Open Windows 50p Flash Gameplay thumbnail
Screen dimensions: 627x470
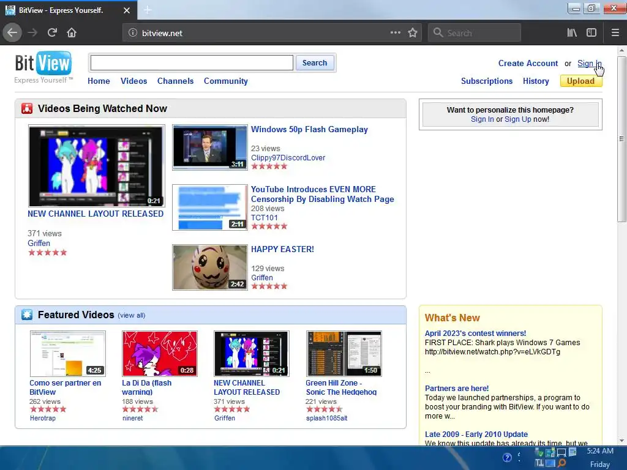210,147
